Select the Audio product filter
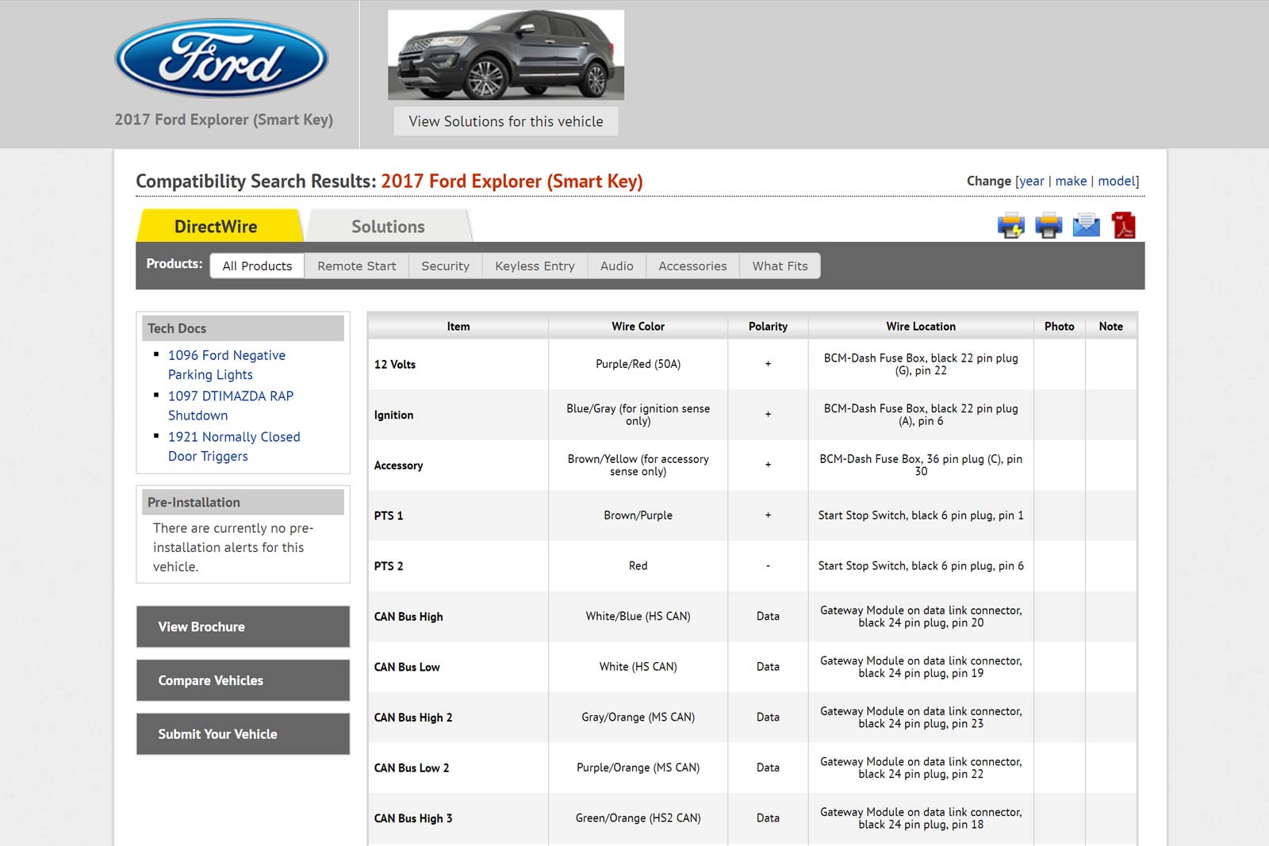 tap(616, 266)
